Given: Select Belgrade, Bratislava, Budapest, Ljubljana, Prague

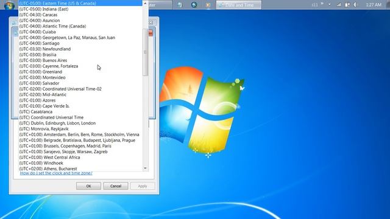Looking at the screenshot, I should [x=80, y=141].
